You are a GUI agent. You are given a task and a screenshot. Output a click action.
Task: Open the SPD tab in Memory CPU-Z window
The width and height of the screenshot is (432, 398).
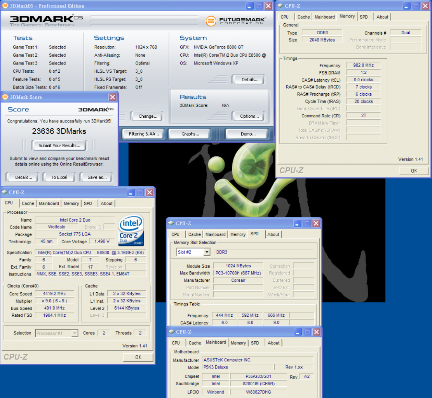point(364,17)
